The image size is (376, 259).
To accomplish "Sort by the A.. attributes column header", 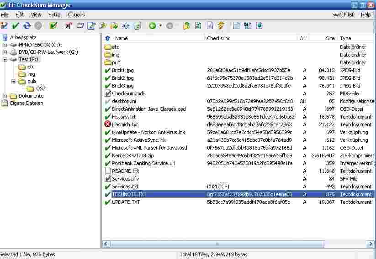I will coord(303,38).
